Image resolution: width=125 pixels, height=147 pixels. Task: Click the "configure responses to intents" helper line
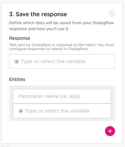click(49, 49)
